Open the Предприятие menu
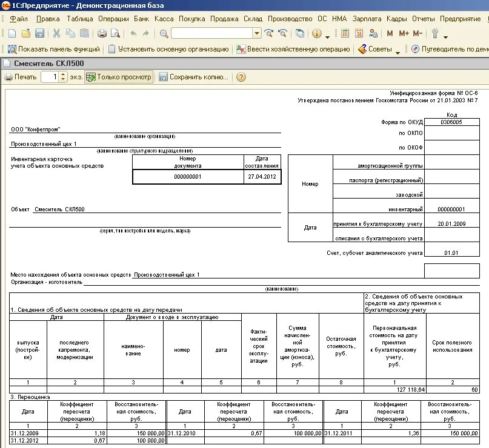 pos(461,19)
